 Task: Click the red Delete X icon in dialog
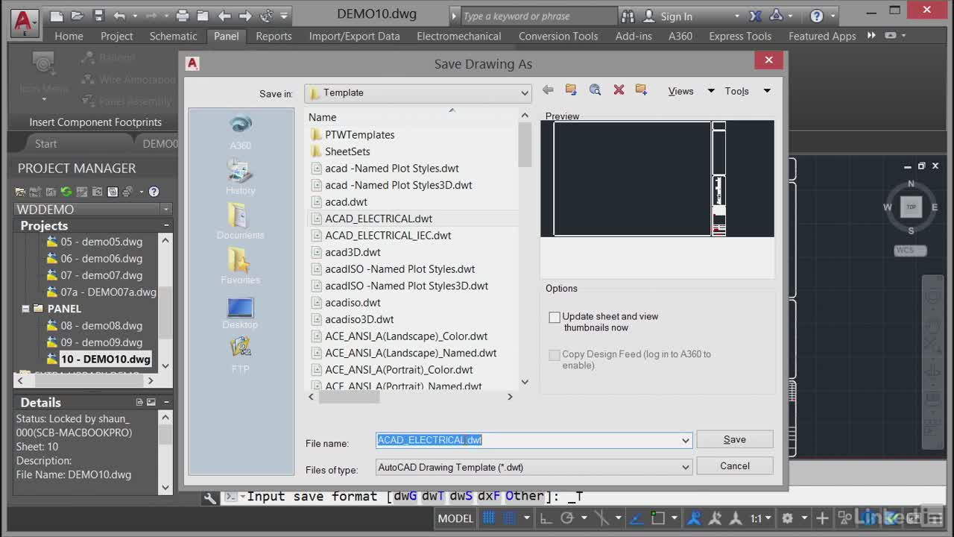pyautogui.click(x=619, y=90)
